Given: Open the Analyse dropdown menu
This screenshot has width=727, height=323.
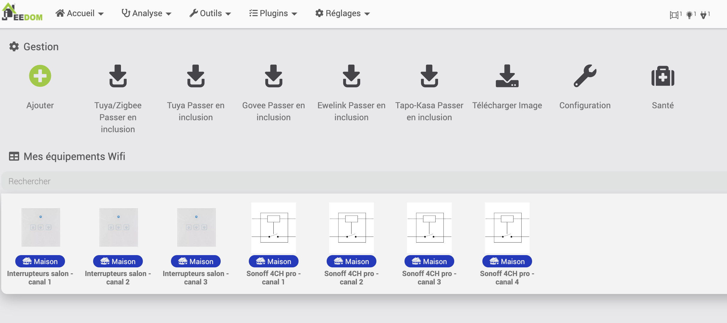Looking at the screenshot, I should click(x=146, y=13).
